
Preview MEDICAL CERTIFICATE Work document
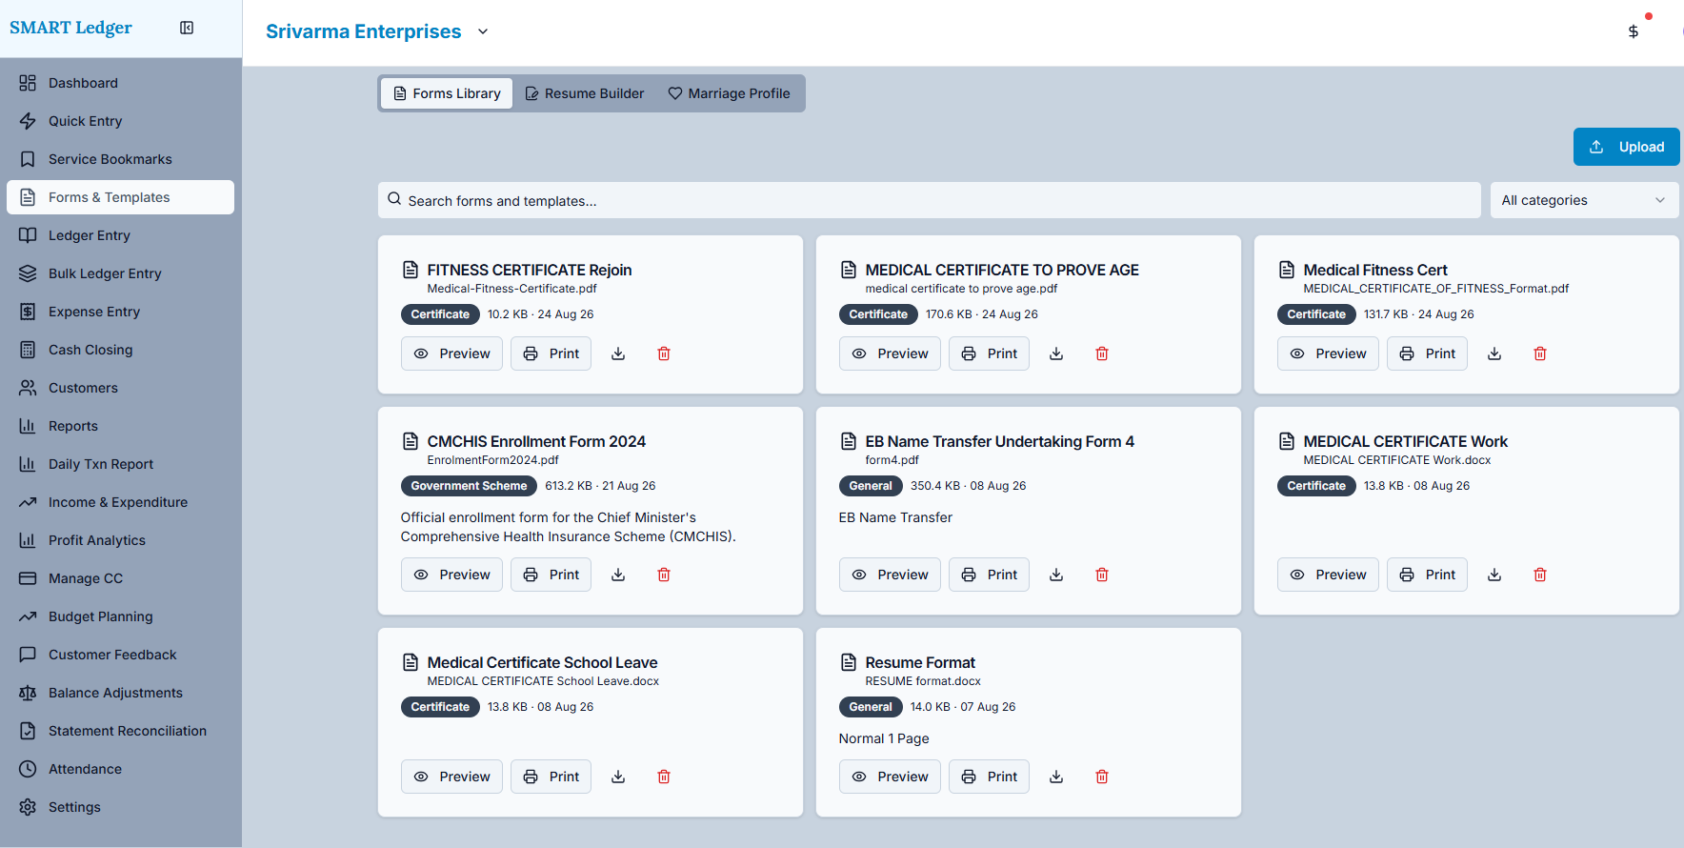[x=1328, y=575]
